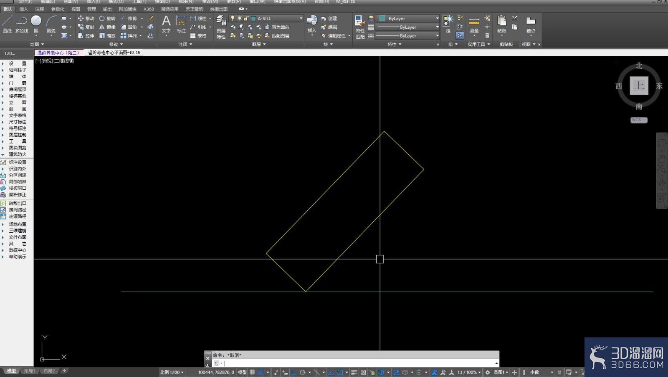Click the Base point (基点) view icon
This screenshot has height=377, width=668.
(531, 24)
